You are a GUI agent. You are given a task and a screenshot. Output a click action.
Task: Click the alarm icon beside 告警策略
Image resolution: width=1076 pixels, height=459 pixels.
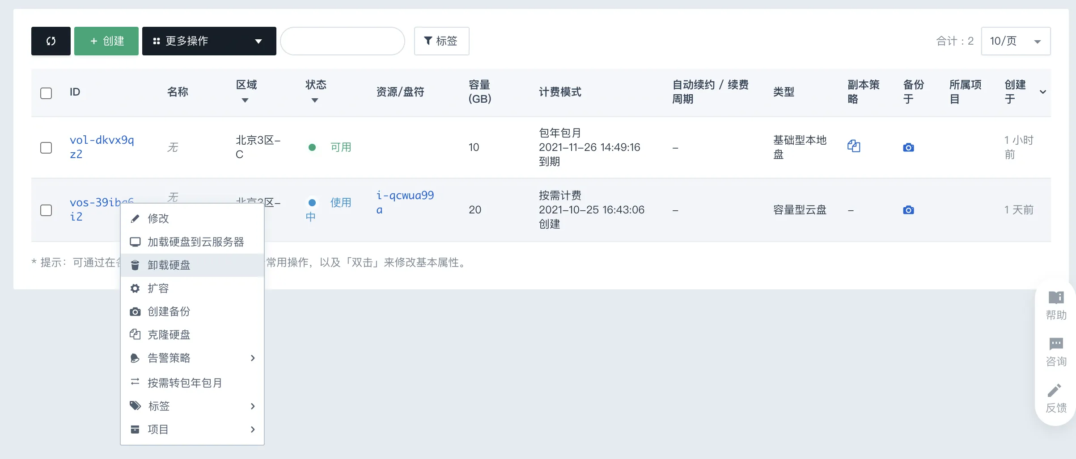135,358
